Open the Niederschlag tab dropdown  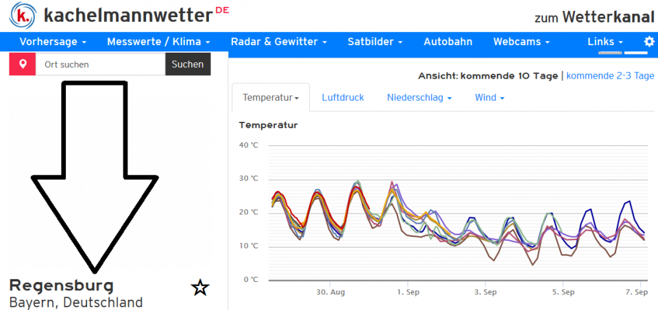[419, 98]
